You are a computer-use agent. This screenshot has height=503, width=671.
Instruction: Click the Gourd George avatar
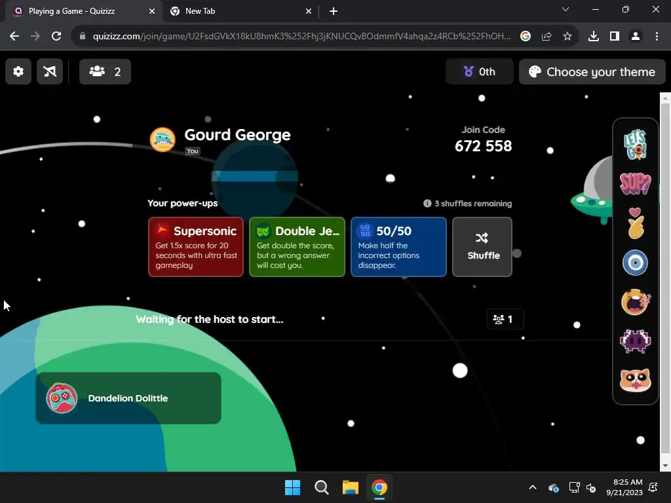[x=163, y=140]
